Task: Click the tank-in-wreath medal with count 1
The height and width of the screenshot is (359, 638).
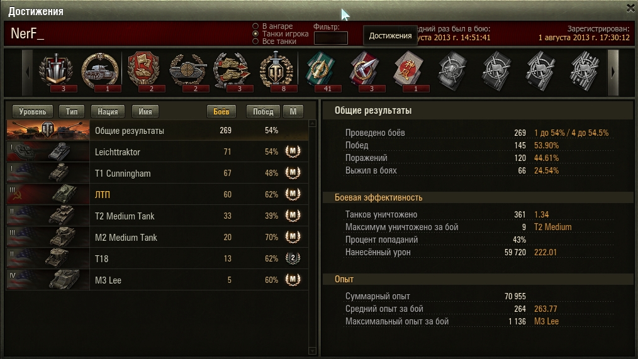Action: [100, 70]
